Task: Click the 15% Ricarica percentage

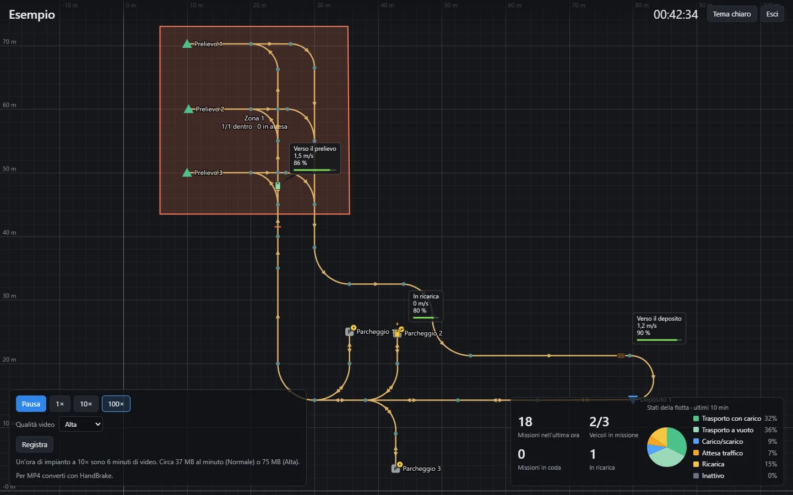Action: 770,464
